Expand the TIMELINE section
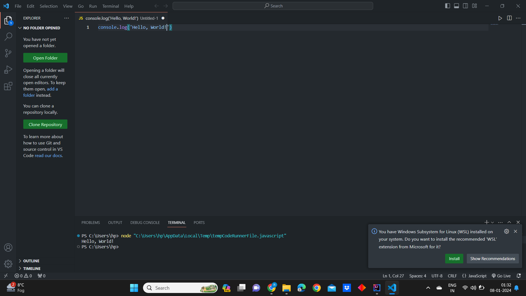Screen dimensions: 526x296 coord(32,268)
